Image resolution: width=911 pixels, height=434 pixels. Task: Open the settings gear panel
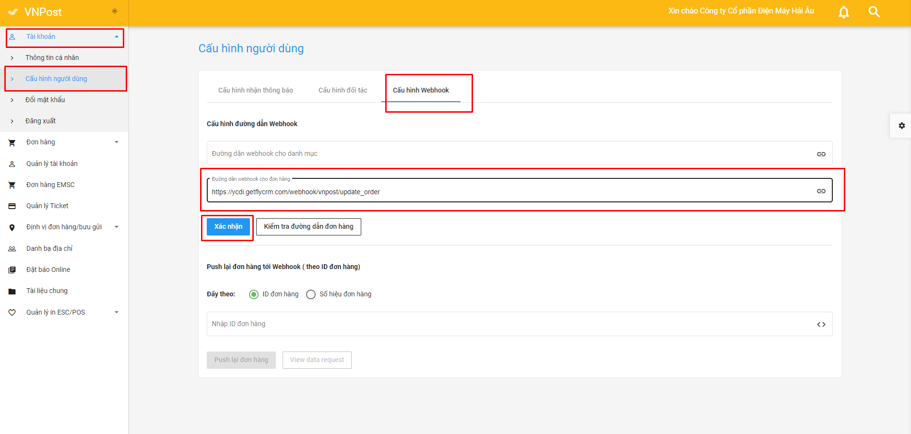(901, 126)
